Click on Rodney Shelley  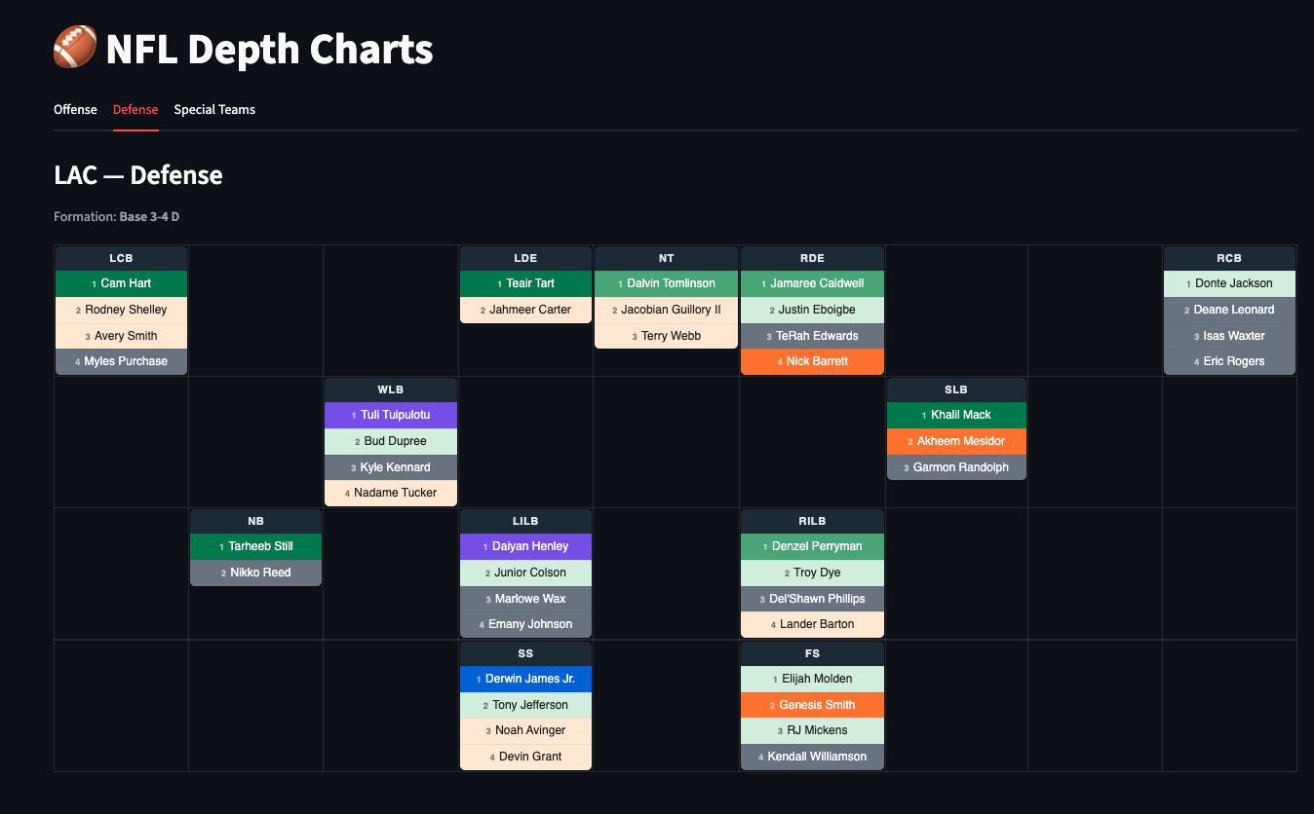(x=121, y=310)
